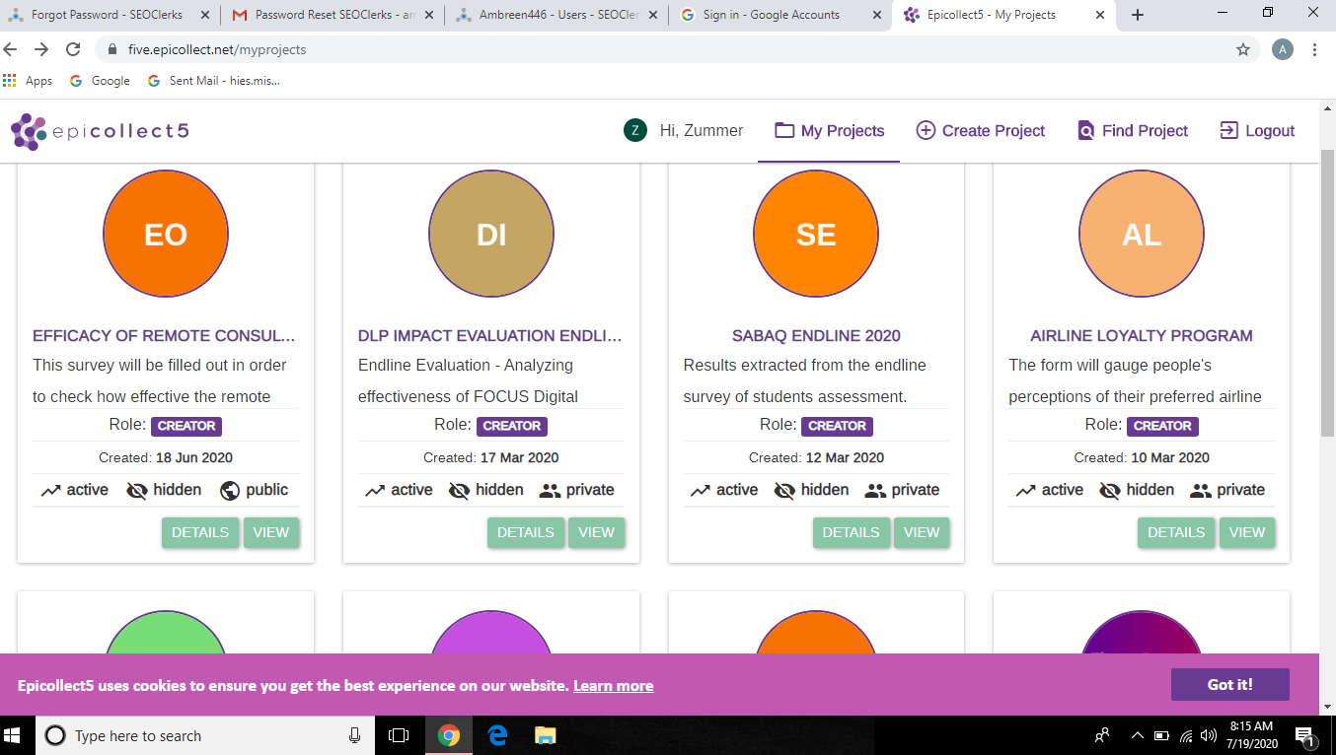The image size is (1336, 755).
Task: Click the Create Project plus icon
Action: (x=926, y=131)
